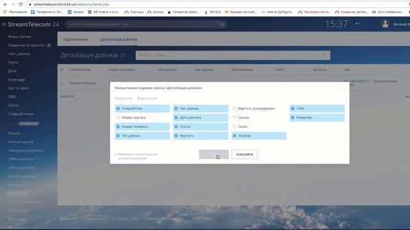The width and height of the screenshot is (410, 230).
Task: Open 'Час та звіти' in the left menu
Action: pos(18,88)
